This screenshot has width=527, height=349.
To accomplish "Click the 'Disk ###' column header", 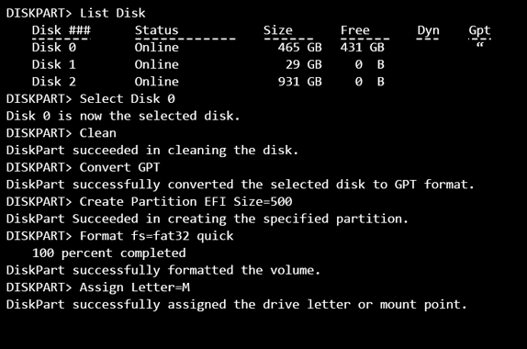I will coord(62,30).
